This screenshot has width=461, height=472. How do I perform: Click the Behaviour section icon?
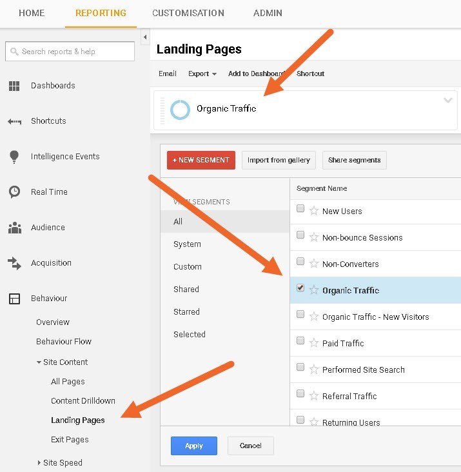point(14,299)
